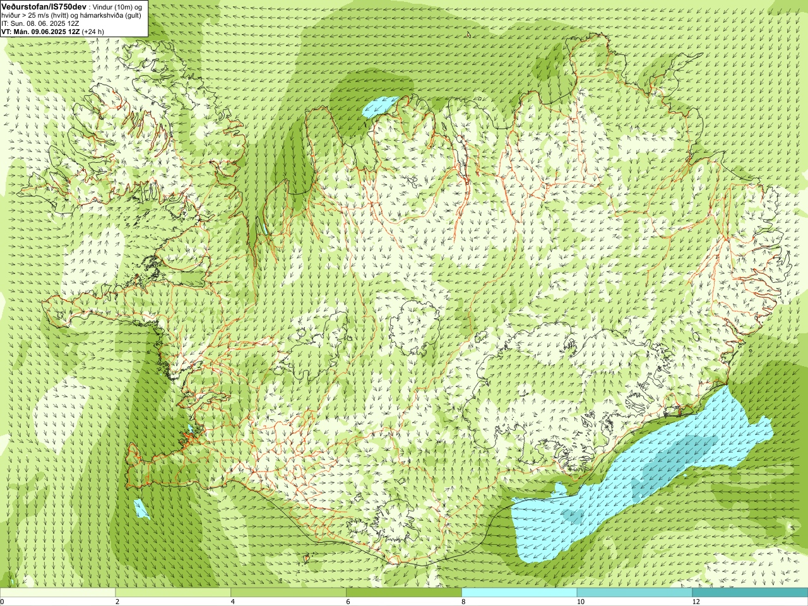Click the legend tick label '10'

[x=580, y=602]
